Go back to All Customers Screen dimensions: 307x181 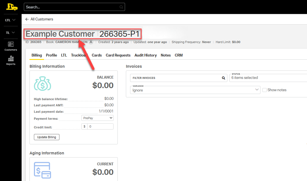pos(42,19)
